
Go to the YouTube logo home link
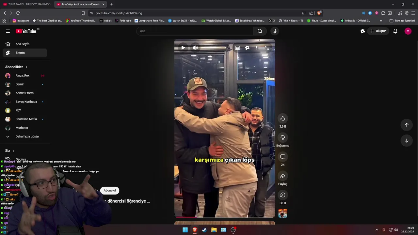pyautogui.click(x=26, y=31)
